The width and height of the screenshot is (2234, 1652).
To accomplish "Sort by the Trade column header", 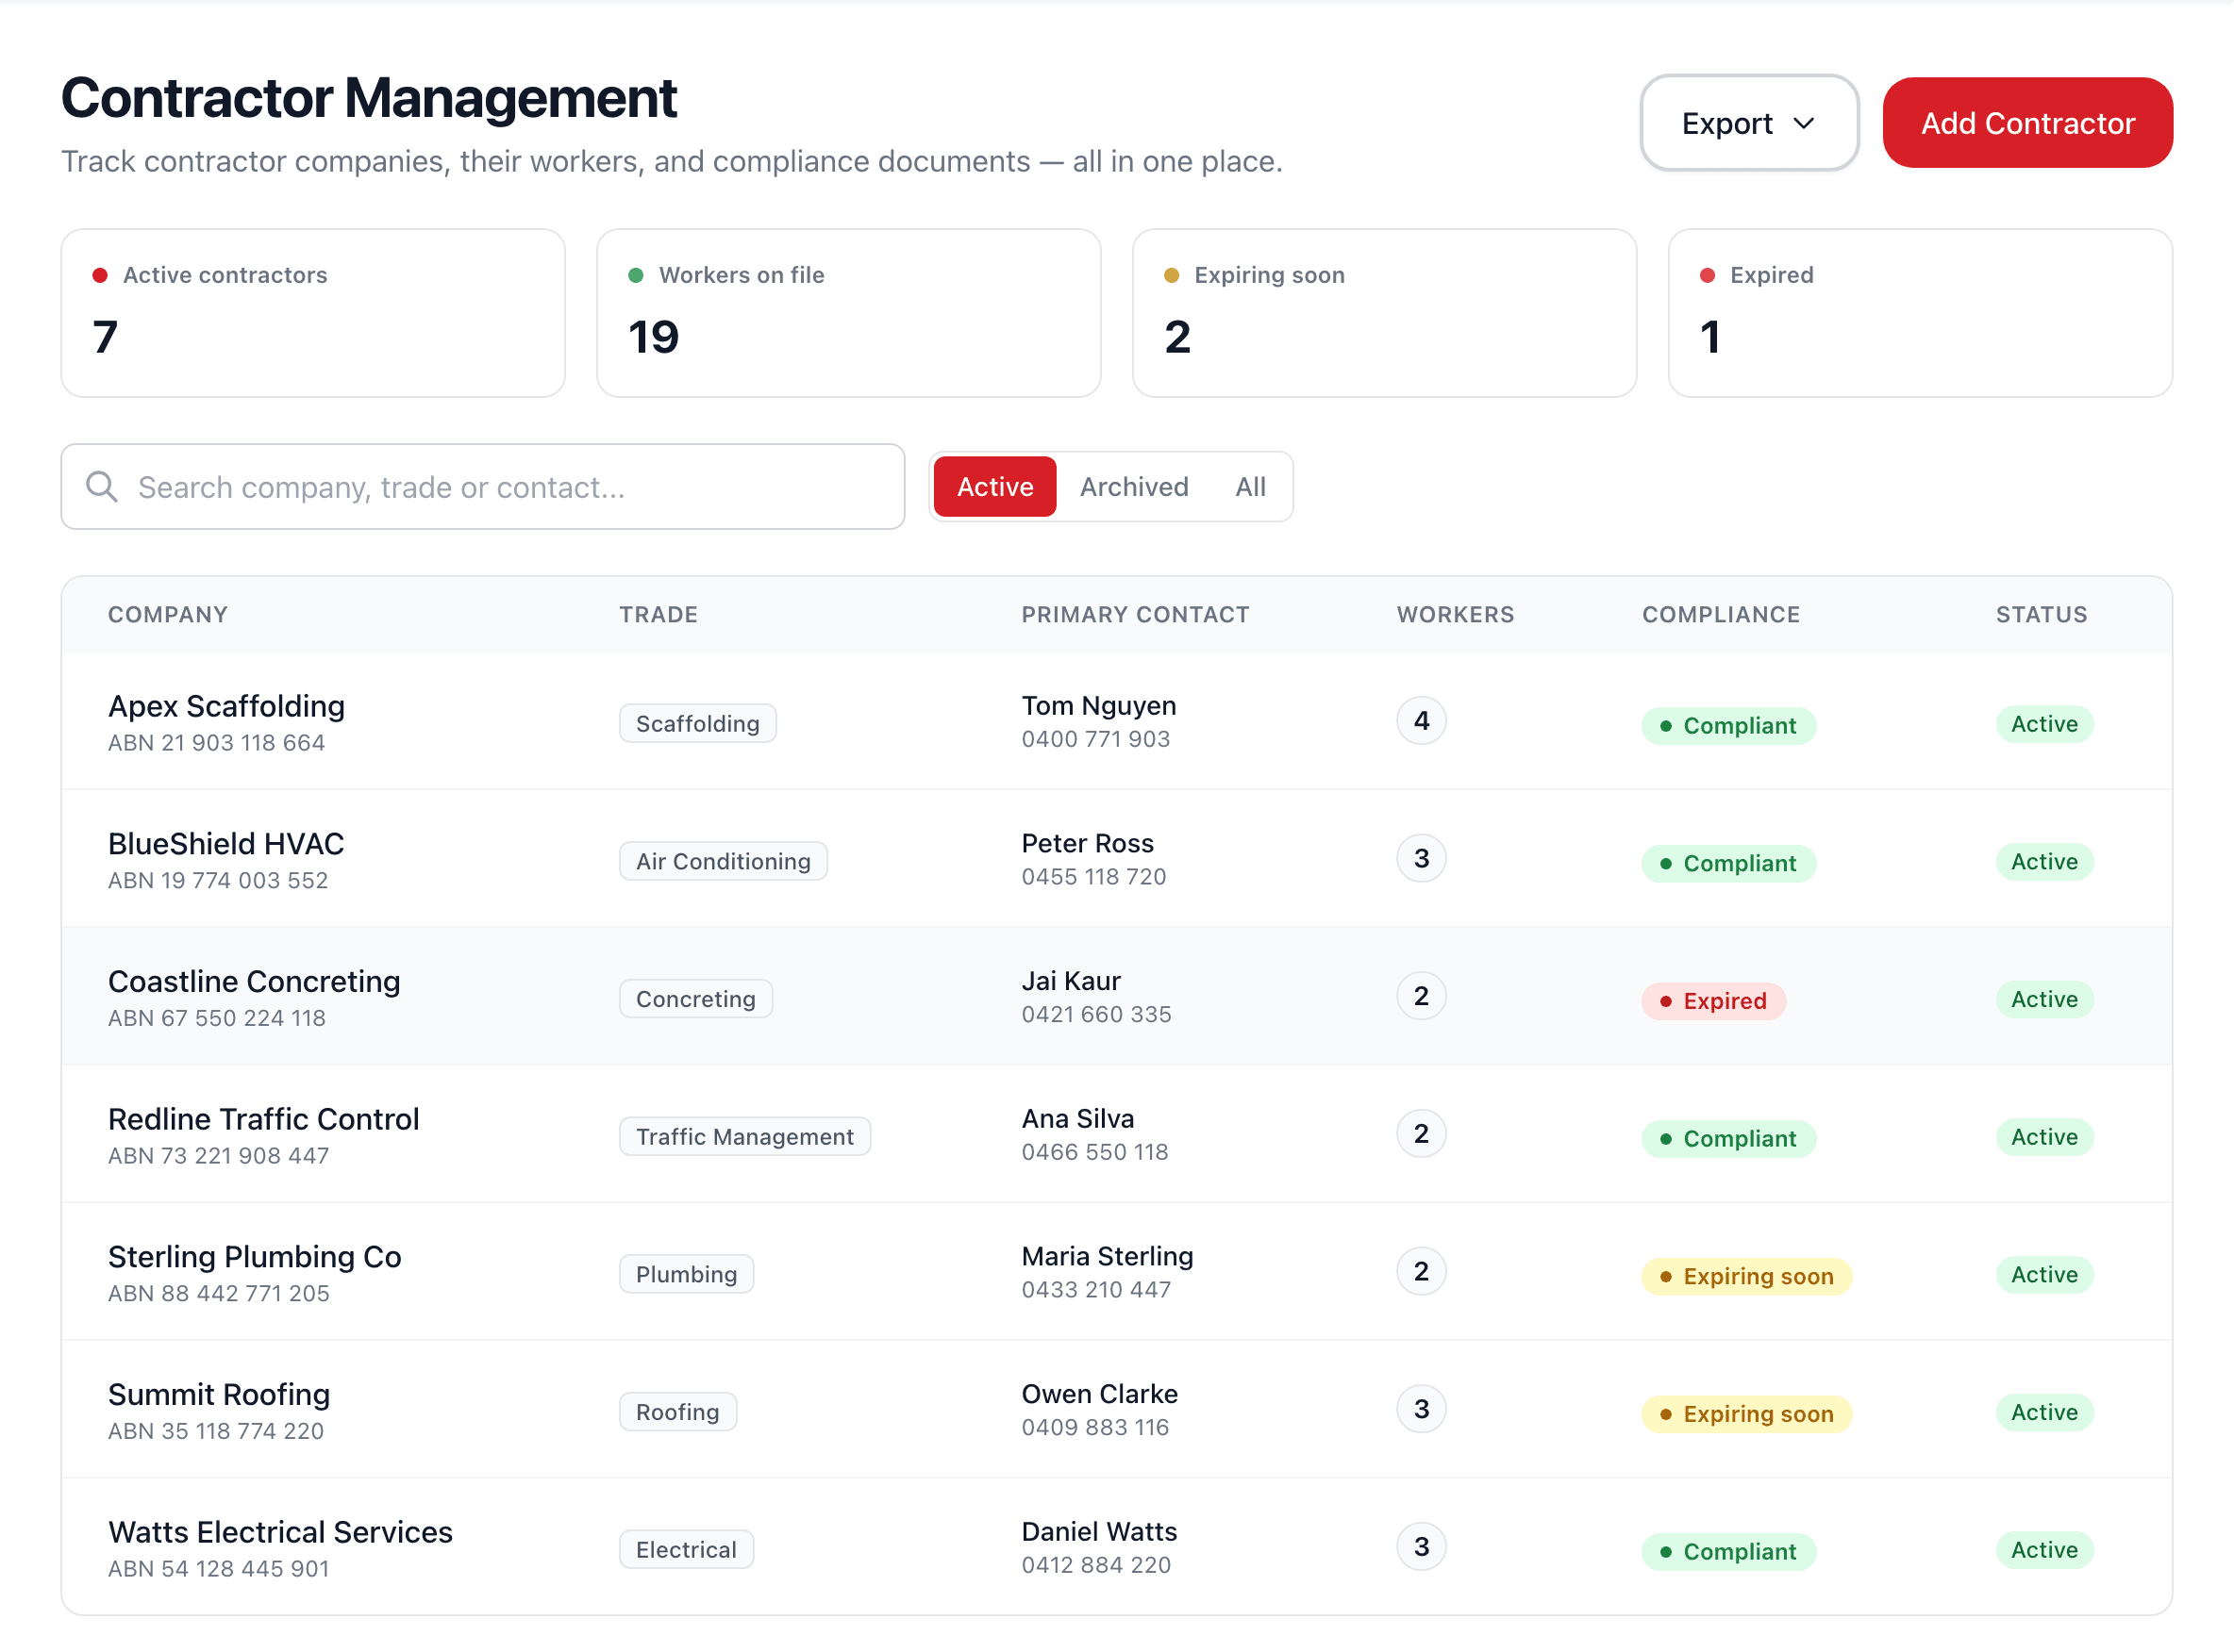I will pyautogui.click(x=659, y=614).
